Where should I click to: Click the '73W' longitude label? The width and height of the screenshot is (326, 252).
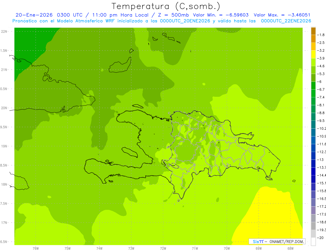[x=131, y=248]
